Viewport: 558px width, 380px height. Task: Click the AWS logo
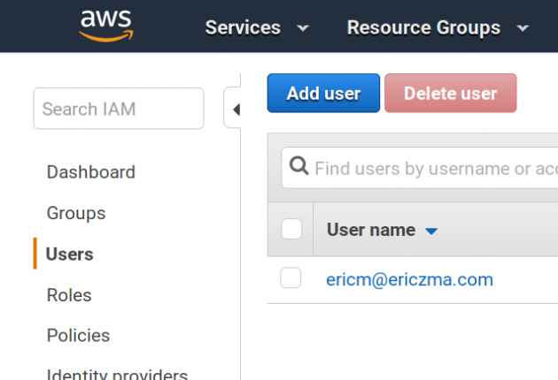click(105, 26)
